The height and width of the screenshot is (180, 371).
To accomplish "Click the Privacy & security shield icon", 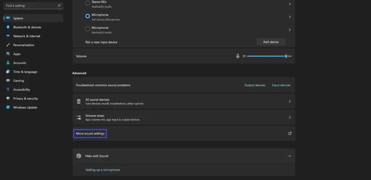I will pyautogui.click(x=8, y=98).
